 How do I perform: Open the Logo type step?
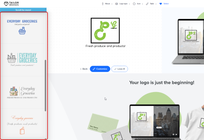tap(124, 4)
